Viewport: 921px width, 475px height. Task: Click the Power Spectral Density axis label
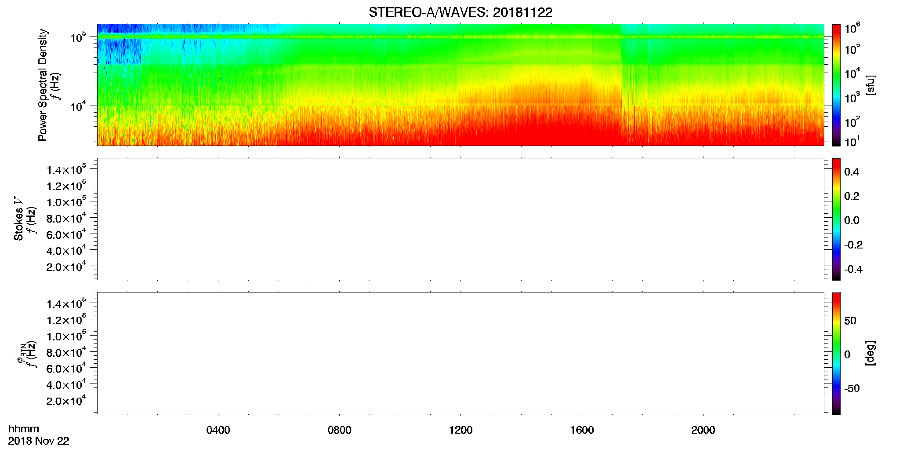43,85
